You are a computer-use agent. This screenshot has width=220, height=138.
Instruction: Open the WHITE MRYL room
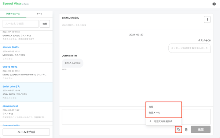pos(26,73)
